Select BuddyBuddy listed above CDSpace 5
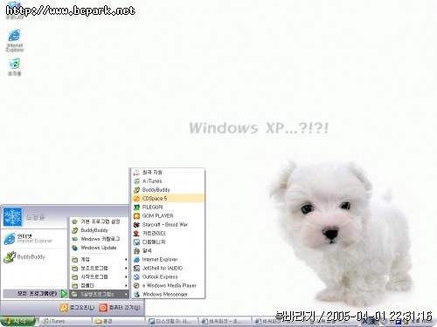This screenshot has width=437, height=327. 168,190
